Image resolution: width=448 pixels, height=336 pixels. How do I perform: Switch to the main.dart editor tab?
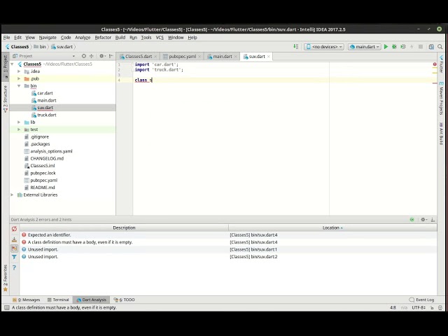[223, 57]
